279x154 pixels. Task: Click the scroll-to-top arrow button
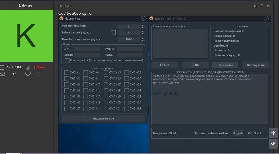pos(273,133)
